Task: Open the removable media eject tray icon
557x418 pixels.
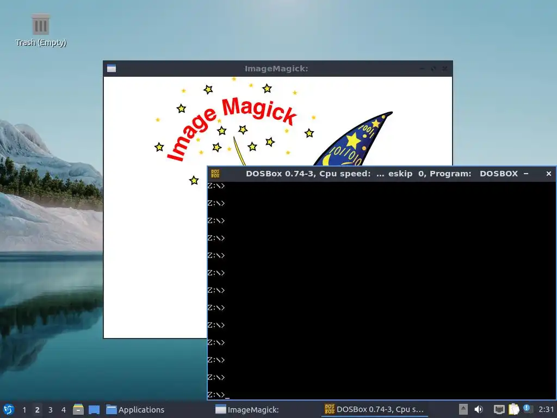Action: pyautogui.click(x=463, y=409)
